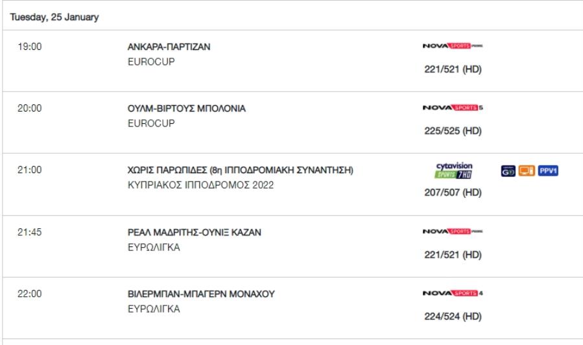Image resolution: width=583 pixels, height=345 pixels.
Task: Select the ΧΩΡΙΣ ΠΑΡΩΠΙΔΕΣ horse racing program
Action: [240, 171]
